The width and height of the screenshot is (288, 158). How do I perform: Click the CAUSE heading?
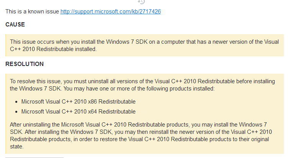click(15, 25)
